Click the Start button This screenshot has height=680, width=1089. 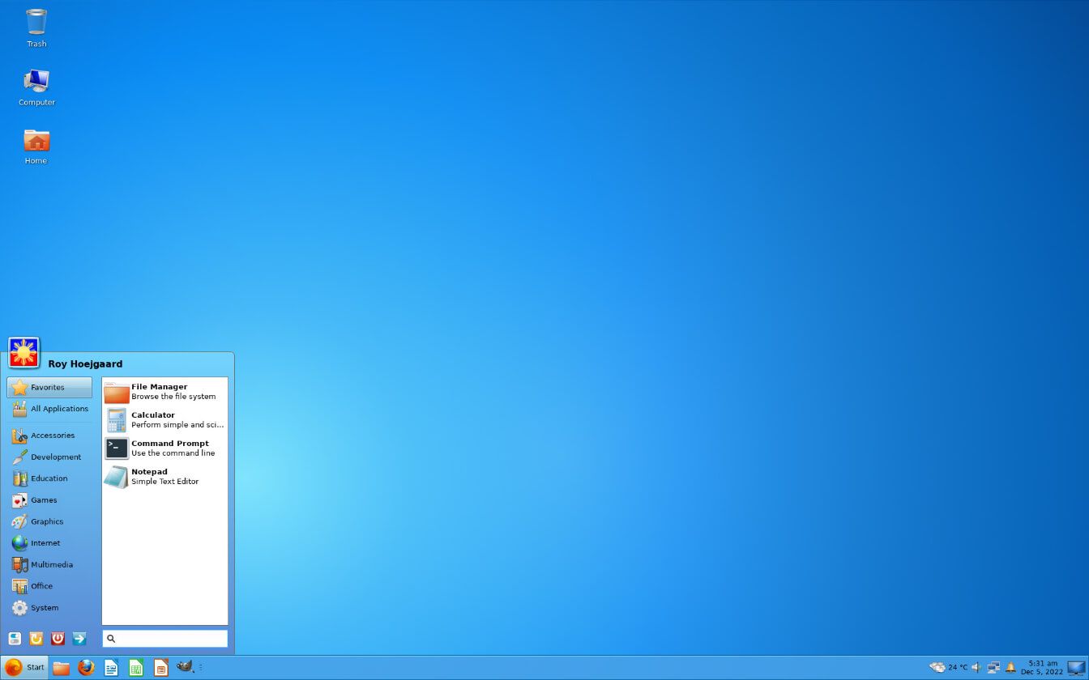[x=24, y=667]
